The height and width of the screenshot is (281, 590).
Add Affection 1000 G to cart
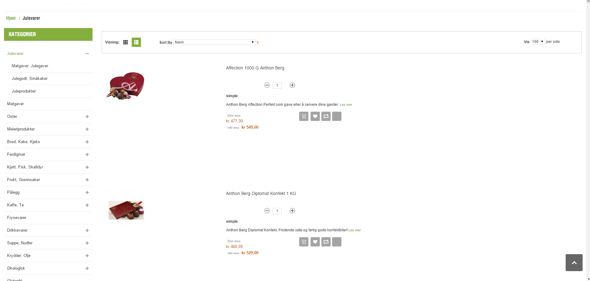[304, 116]
